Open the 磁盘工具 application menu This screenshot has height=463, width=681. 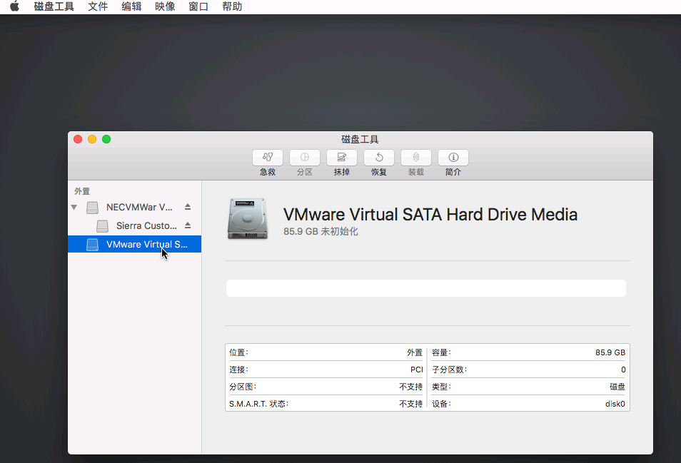click(x=54, y=6)
